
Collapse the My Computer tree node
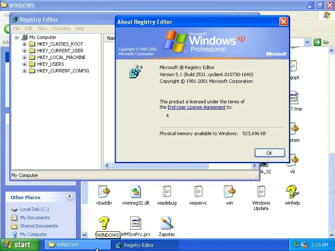16,37
